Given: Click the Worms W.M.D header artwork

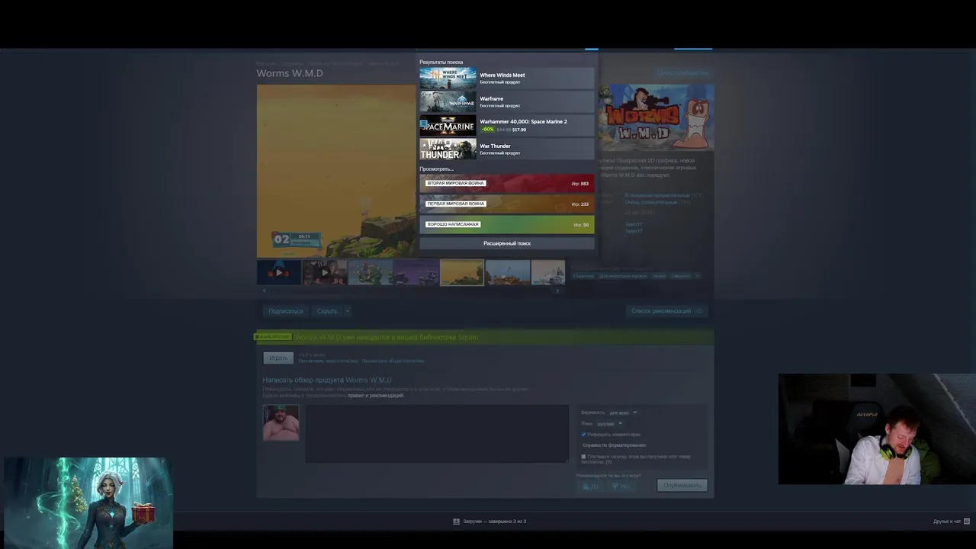Looking at the screenshot, I should pyautogui.click(x=657, y=117).
